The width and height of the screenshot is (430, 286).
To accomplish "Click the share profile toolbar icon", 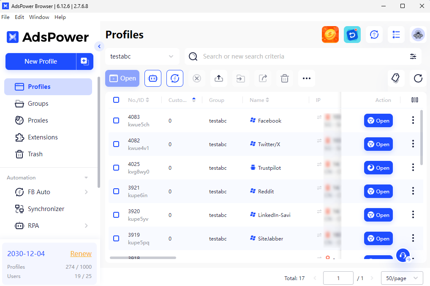I will click(262, 78).
